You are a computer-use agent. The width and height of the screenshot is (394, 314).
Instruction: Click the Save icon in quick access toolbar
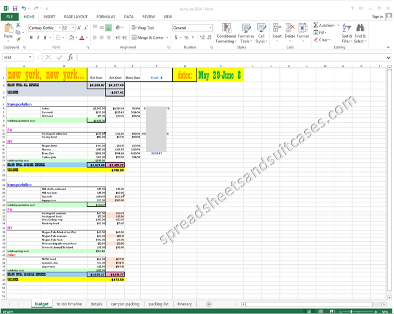tap(15, 9)
